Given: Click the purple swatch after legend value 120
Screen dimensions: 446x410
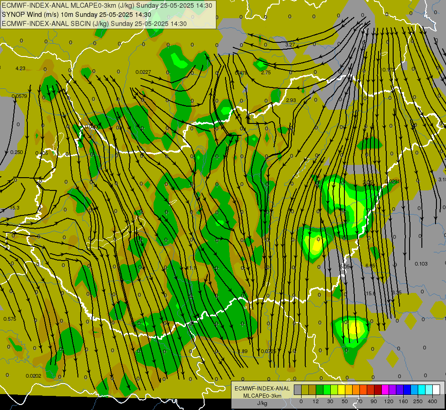Looking at the screenshot, I should (393, 389).
